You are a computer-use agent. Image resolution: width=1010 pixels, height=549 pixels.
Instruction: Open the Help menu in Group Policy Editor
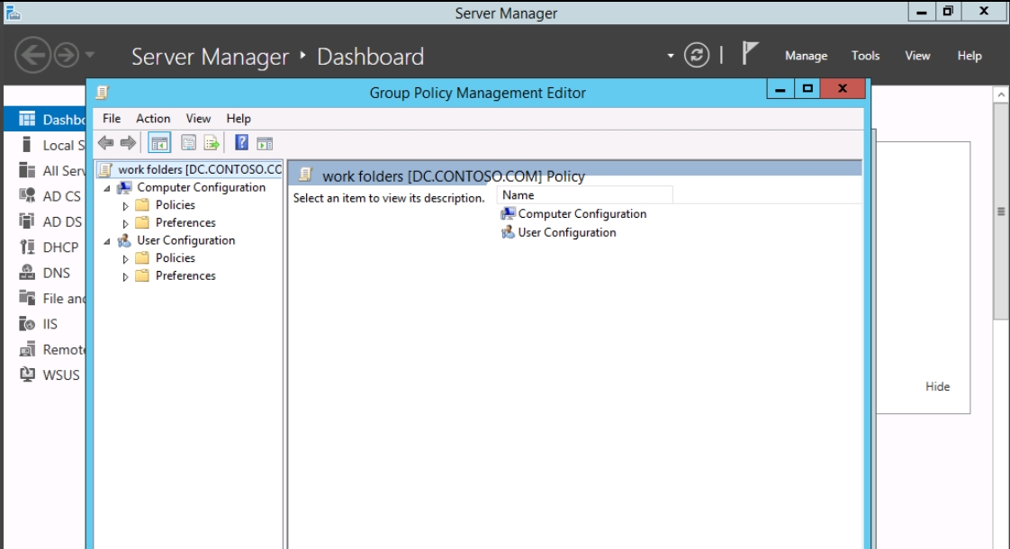239,119
